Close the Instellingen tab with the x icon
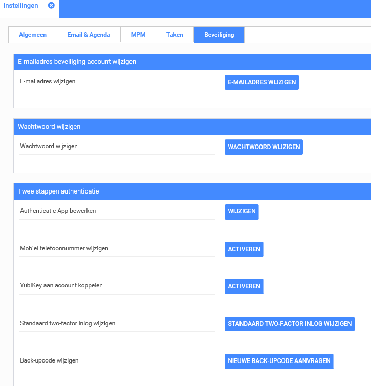Image resolution: width=371 pixels, height=386 pixels. tap(51, 5)
